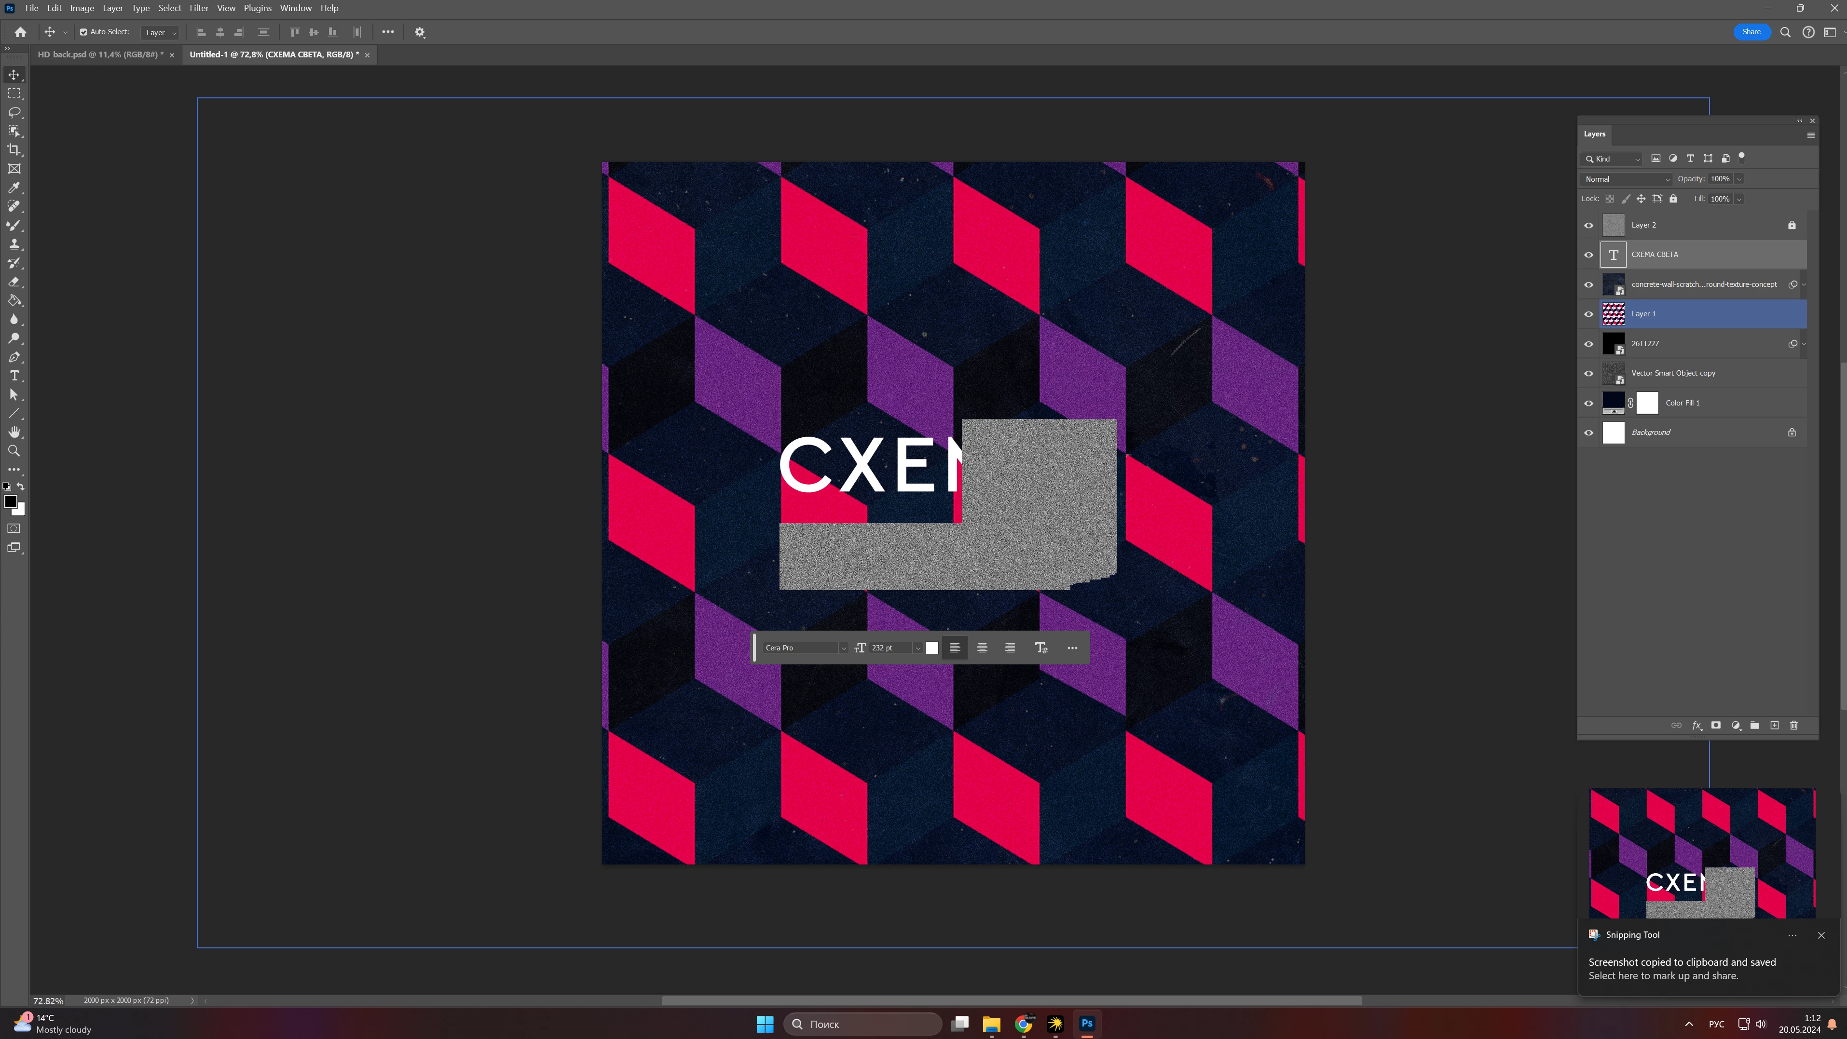Select the Horizontal Type tool
The width and height of the screenshot is (1847, 1039).
click(x=14, y=376)
